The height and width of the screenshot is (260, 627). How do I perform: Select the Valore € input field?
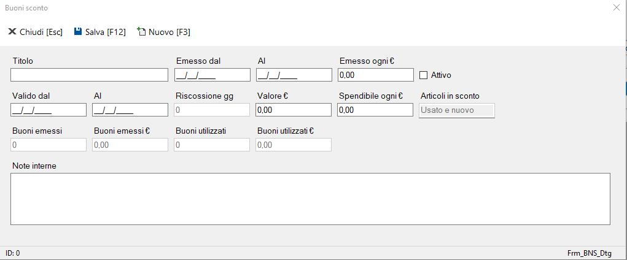click(x=294, y=110)
